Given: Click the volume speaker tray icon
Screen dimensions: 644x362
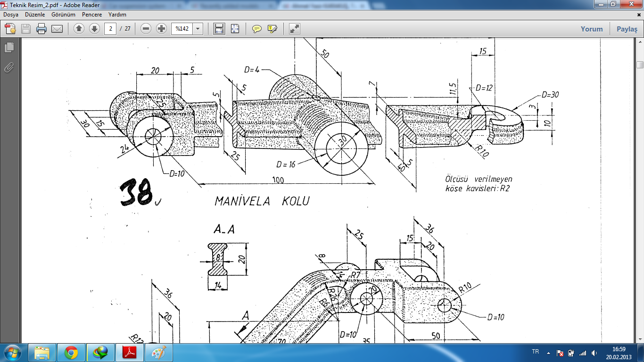Looking at the screenshot, I should pyautogui.click(x=594, y=353).
